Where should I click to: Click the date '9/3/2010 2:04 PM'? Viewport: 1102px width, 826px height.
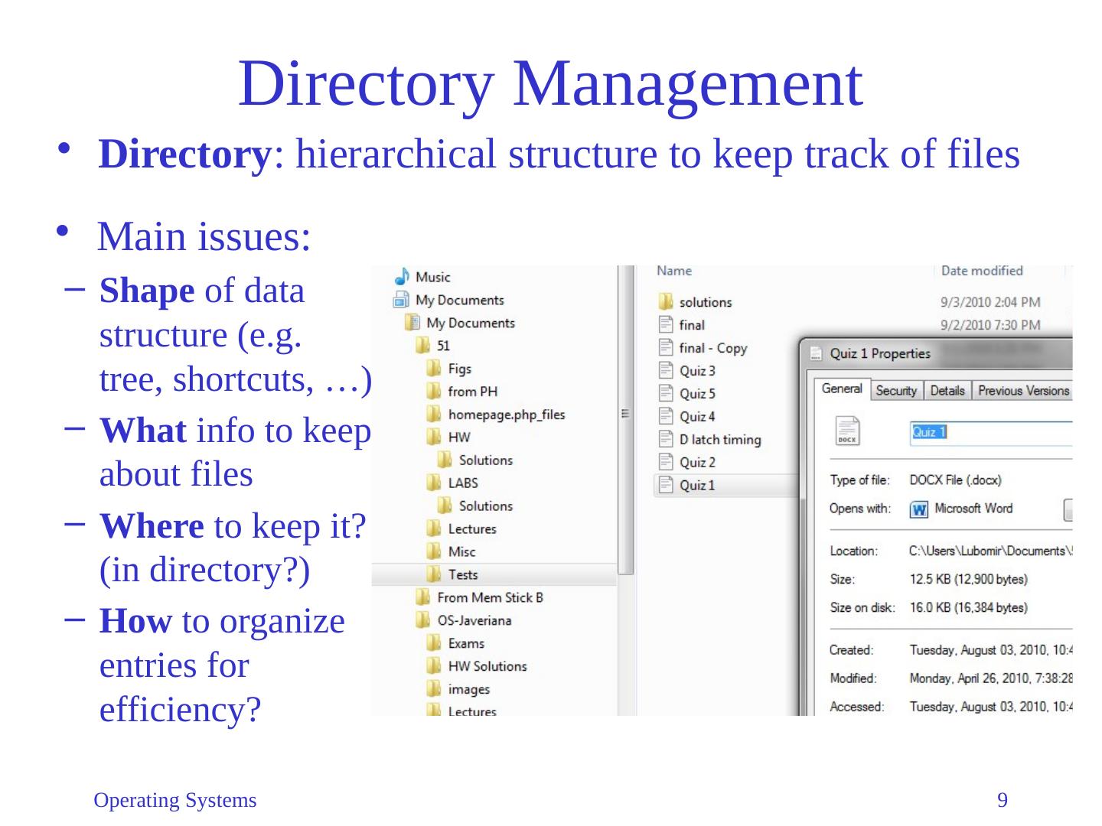pos(990,302)
